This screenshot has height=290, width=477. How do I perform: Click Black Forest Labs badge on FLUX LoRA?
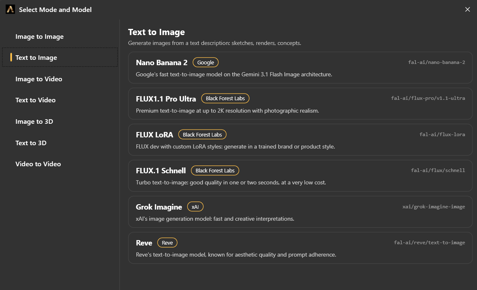click(x=202, y=134)
